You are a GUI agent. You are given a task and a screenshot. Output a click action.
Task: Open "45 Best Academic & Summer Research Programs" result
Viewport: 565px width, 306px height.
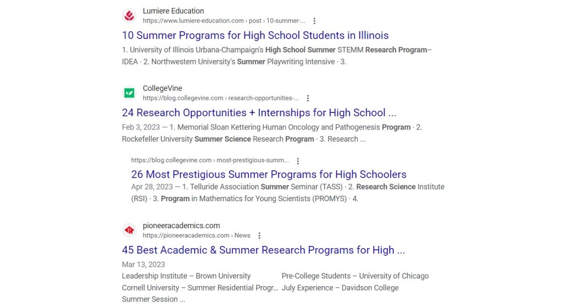(263, 250)
